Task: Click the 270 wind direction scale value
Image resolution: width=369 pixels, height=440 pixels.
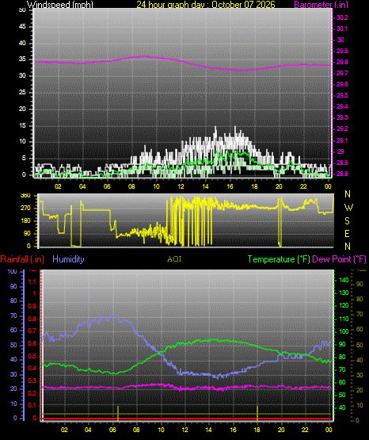Action: pos(25,209)
